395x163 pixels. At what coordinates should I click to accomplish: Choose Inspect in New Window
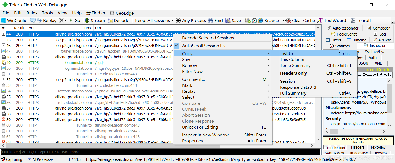pyautogui.click(x=222, y=135)
